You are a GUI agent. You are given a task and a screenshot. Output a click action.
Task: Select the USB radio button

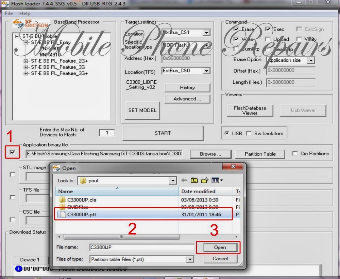226,133
